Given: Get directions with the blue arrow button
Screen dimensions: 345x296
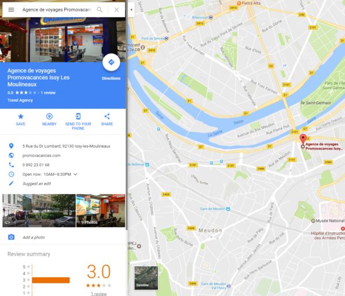Looking at the screenshot, I should pos(111,62).
